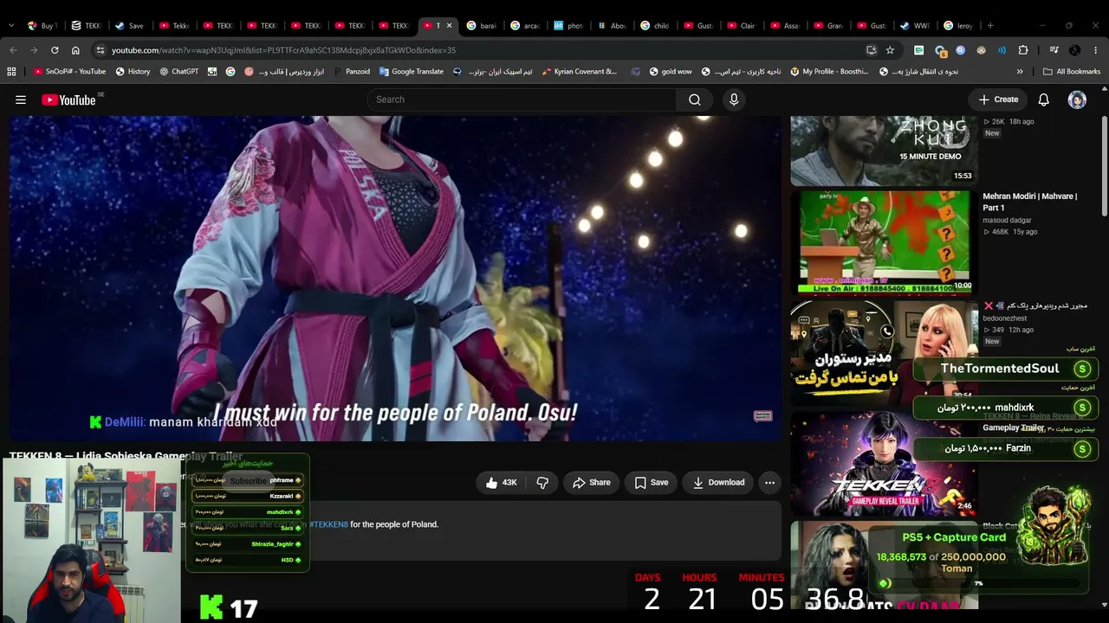Image resolution: width=1109 pixels, height=623 pixels.
Task: Switch to the Assa YouTube tab
Action: (x=786, y=26)
